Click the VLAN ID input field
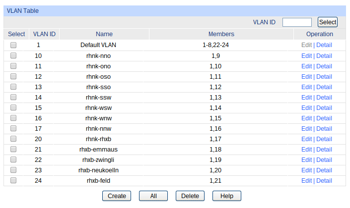350x208 pixels. (297, 22)
